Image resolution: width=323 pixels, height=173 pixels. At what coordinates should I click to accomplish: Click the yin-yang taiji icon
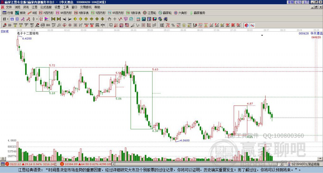tap(246, 25)
